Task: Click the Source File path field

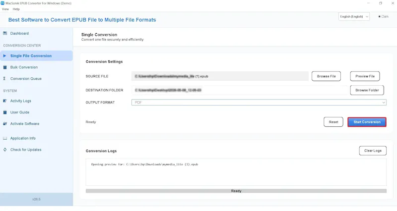Action: pyautogui.click(x=220, y=76)
